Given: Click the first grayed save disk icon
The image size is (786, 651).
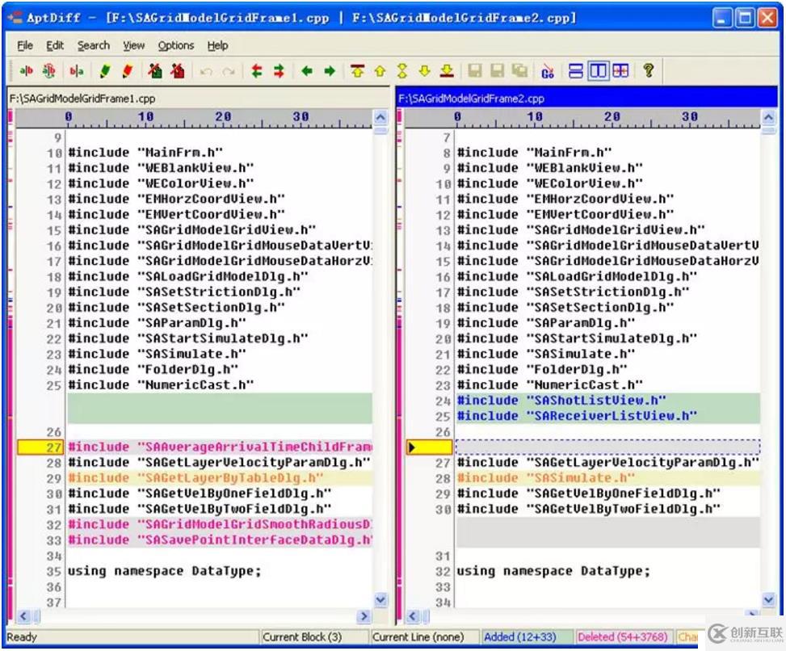Looking at the screenshot, I should tap(475, 70).
